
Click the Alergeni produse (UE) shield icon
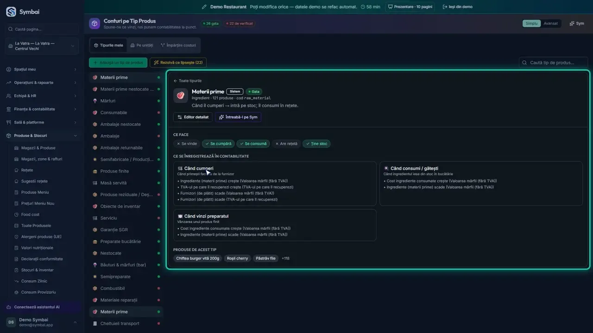(x=17, y=237)
